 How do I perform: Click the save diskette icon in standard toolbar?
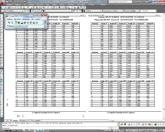[9, 7]
